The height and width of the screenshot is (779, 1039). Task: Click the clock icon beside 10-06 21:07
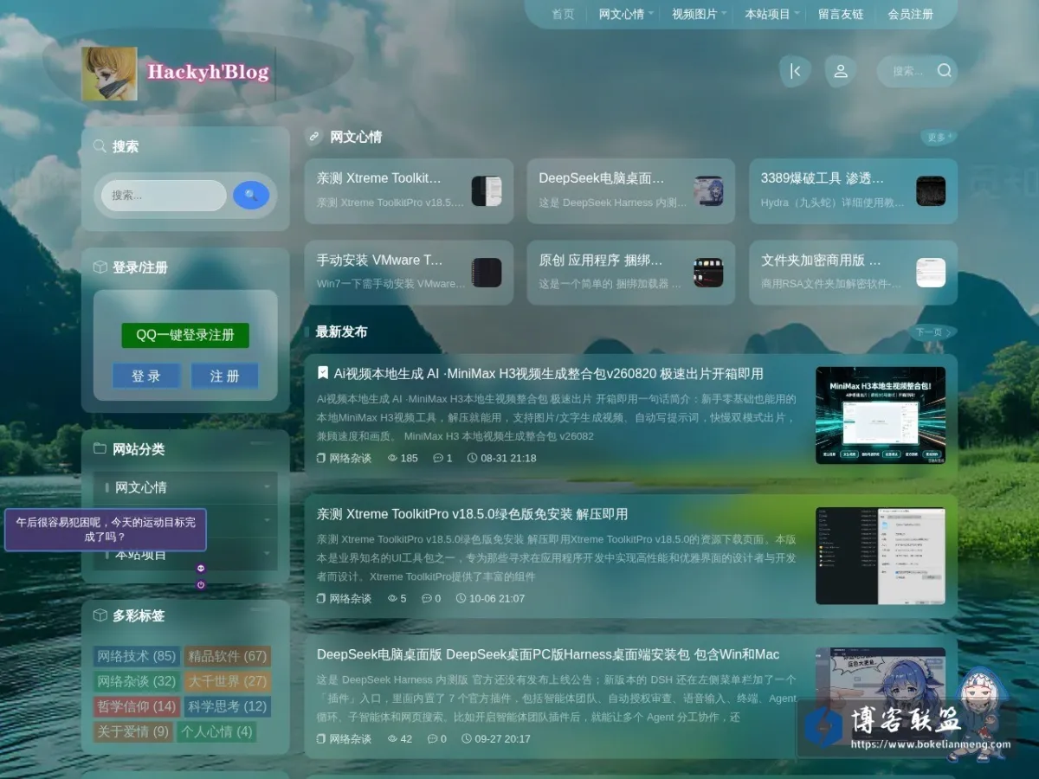(461, 598)
